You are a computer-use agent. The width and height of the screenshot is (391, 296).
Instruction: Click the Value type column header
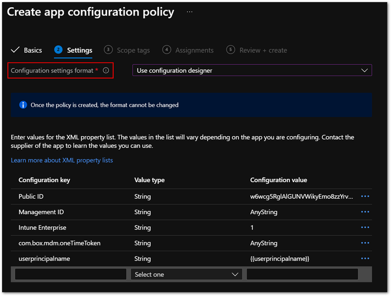click(x=150, y=180)
